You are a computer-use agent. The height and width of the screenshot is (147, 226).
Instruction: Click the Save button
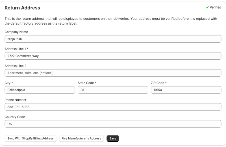[x=113, y=139]
